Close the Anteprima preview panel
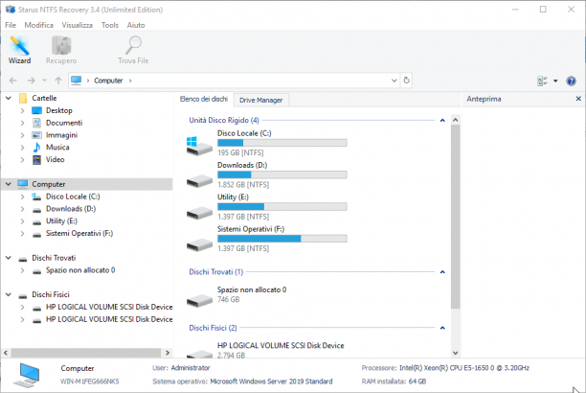Image resolution: width=586 pixels, height=393 pixels. 578,99
